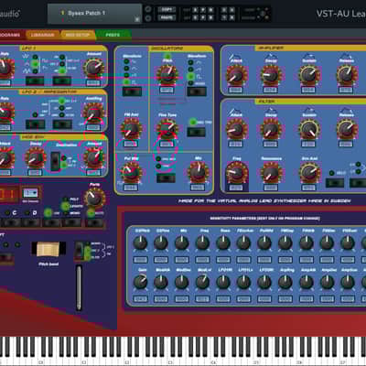Select the Oscillator 2 noise LED
Image resolution: width=366 pixels, height=366 pixels.
[x=191, y=83]
